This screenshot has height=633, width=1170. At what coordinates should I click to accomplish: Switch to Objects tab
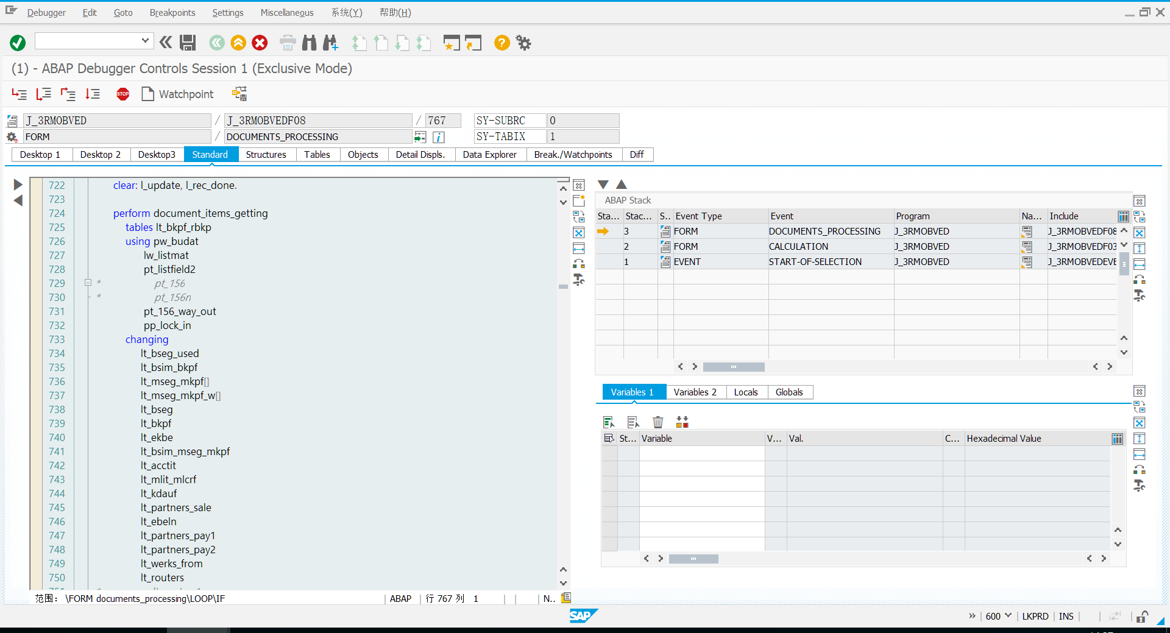click(363, 155)
